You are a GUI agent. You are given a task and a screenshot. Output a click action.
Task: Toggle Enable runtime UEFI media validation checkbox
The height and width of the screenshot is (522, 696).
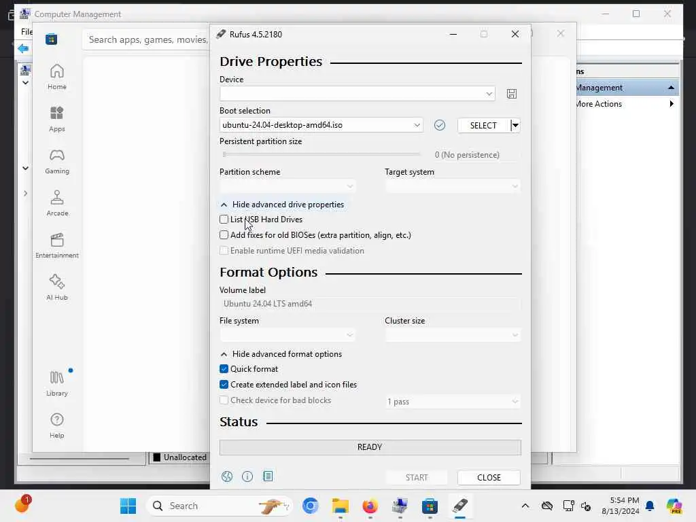(224, 251)
